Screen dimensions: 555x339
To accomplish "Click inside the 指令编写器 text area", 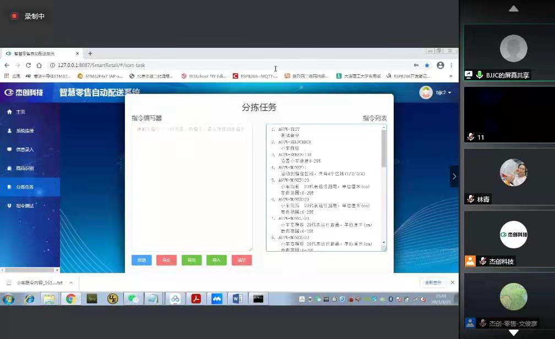I will (192, 187).
